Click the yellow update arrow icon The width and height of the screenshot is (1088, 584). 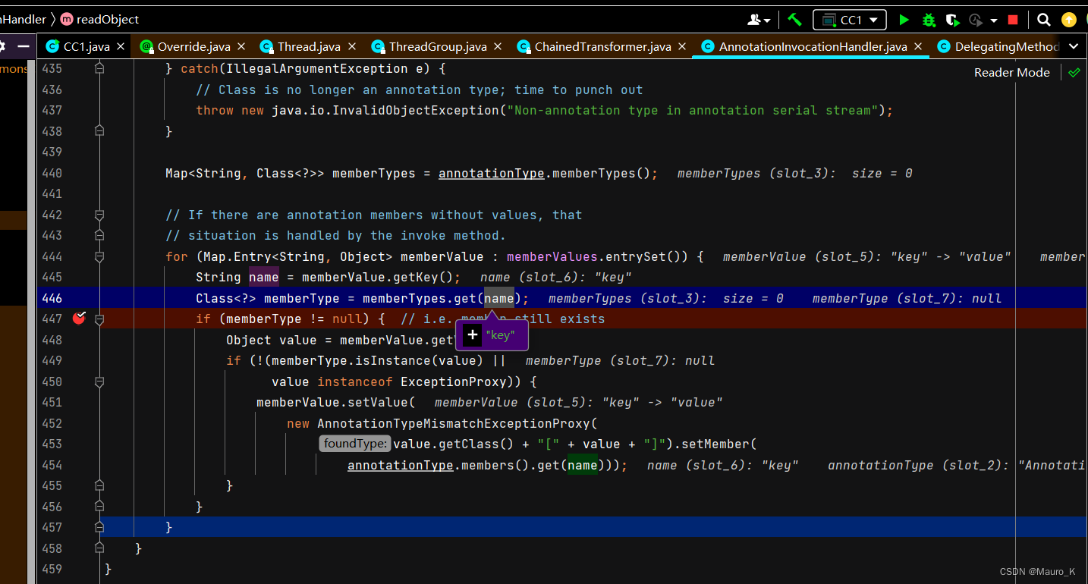(x=1069, y=20)
